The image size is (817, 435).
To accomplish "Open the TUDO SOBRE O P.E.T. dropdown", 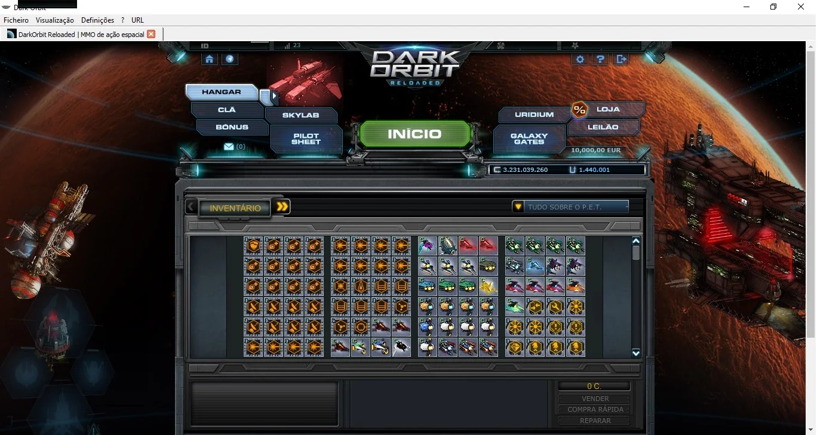I will point(570,206).
